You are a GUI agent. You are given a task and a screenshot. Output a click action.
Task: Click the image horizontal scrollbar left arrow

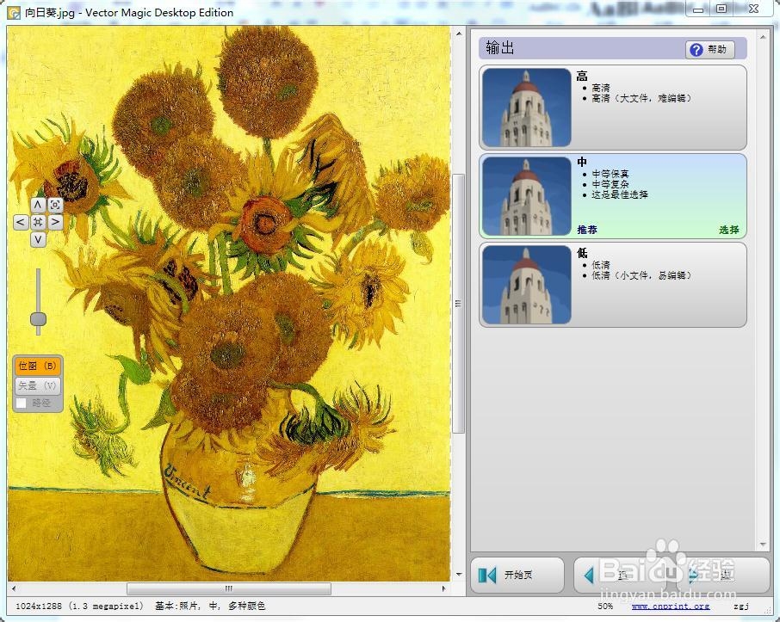14,588
